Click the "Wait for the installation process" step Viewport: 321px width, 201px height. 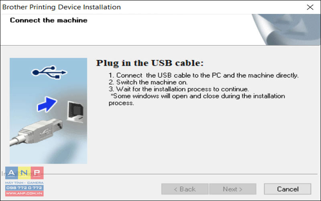[x=179, y=89]
